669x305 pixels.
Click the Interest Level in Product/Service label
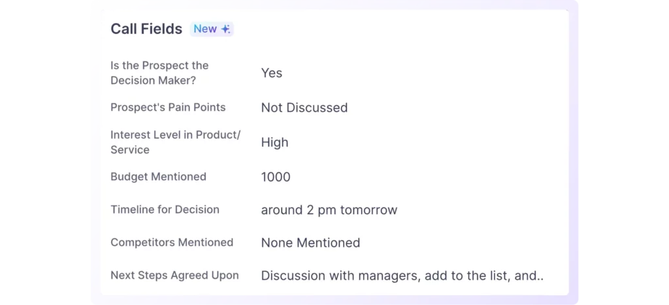coord(175,142)
